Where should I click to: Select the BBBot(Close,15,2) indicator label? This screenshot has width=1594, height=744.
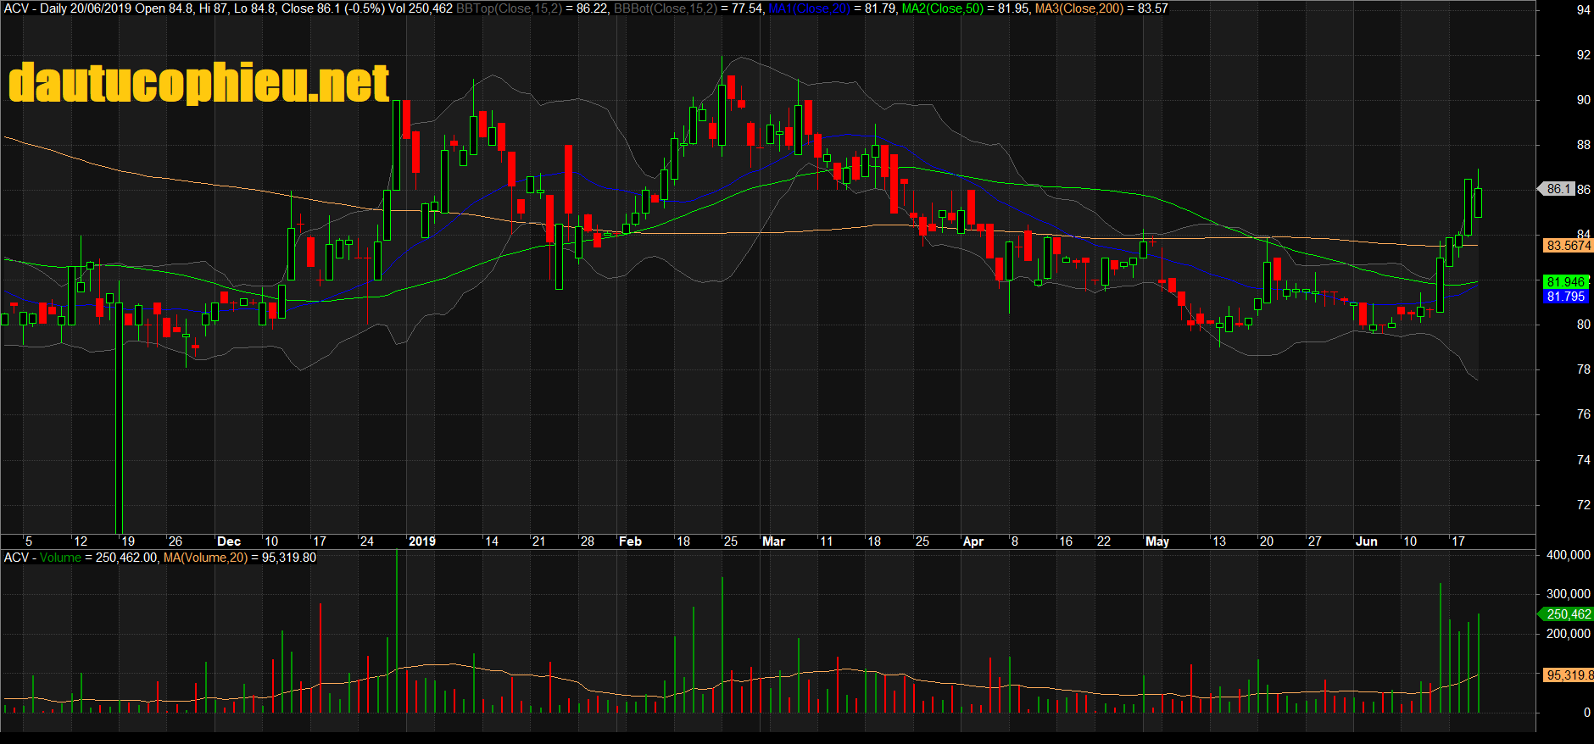pyautogui.click(x=665, y=8)
